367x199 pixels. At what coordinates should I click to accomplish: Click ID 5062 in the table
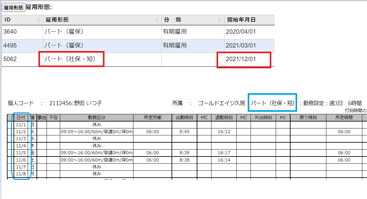(10, 59)
